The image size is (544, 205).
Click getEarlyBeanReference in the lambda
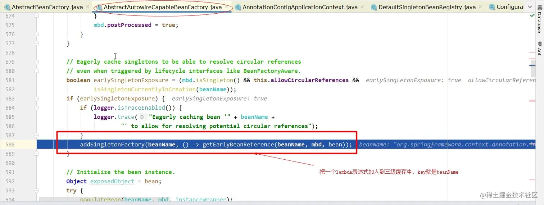pos(238,145)
